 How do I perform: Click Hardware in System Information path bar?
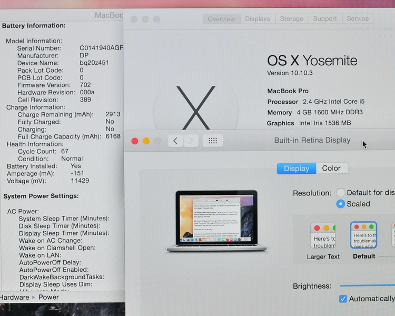(x=15, y=298)
